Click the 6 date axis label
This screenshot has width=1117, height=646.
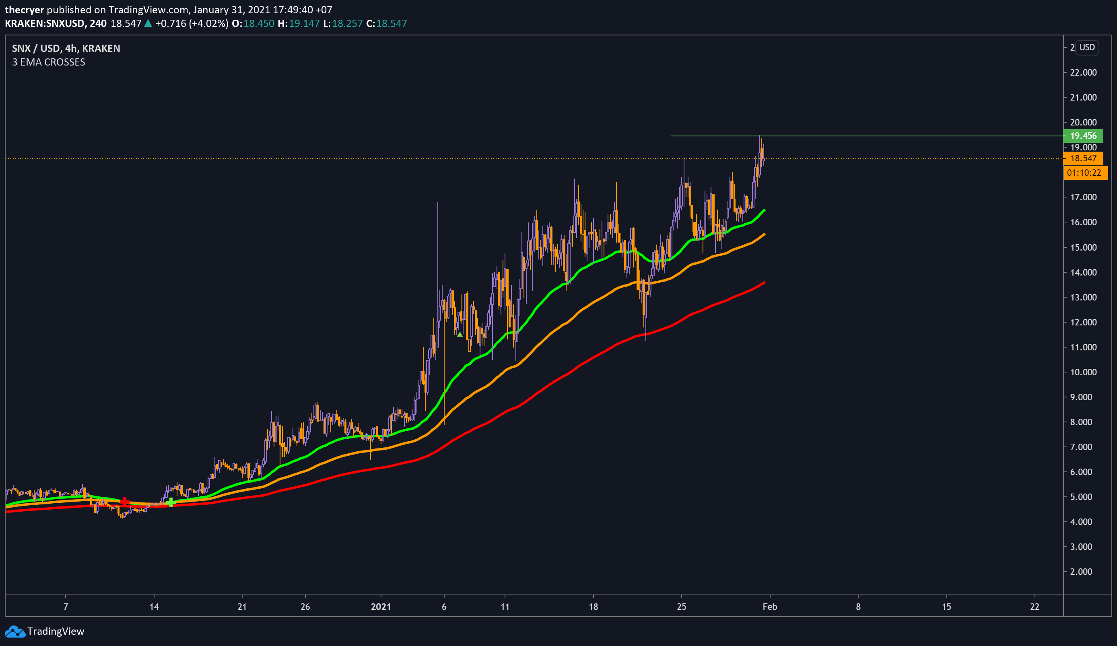[444, 607]
